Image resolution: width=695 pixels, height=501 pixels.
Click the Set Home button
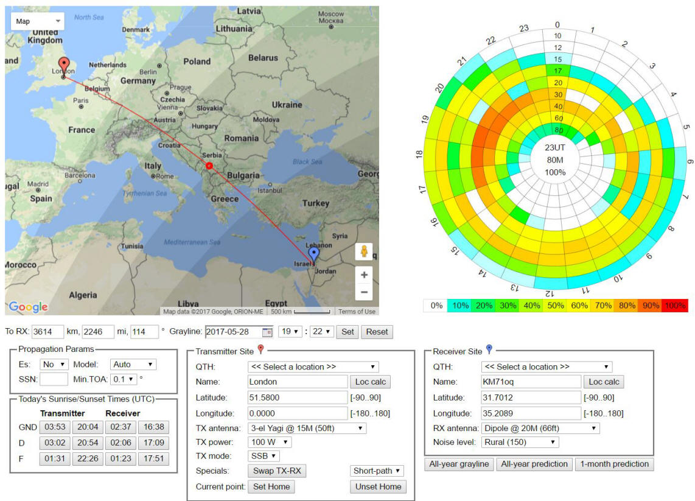click(271, 486)
